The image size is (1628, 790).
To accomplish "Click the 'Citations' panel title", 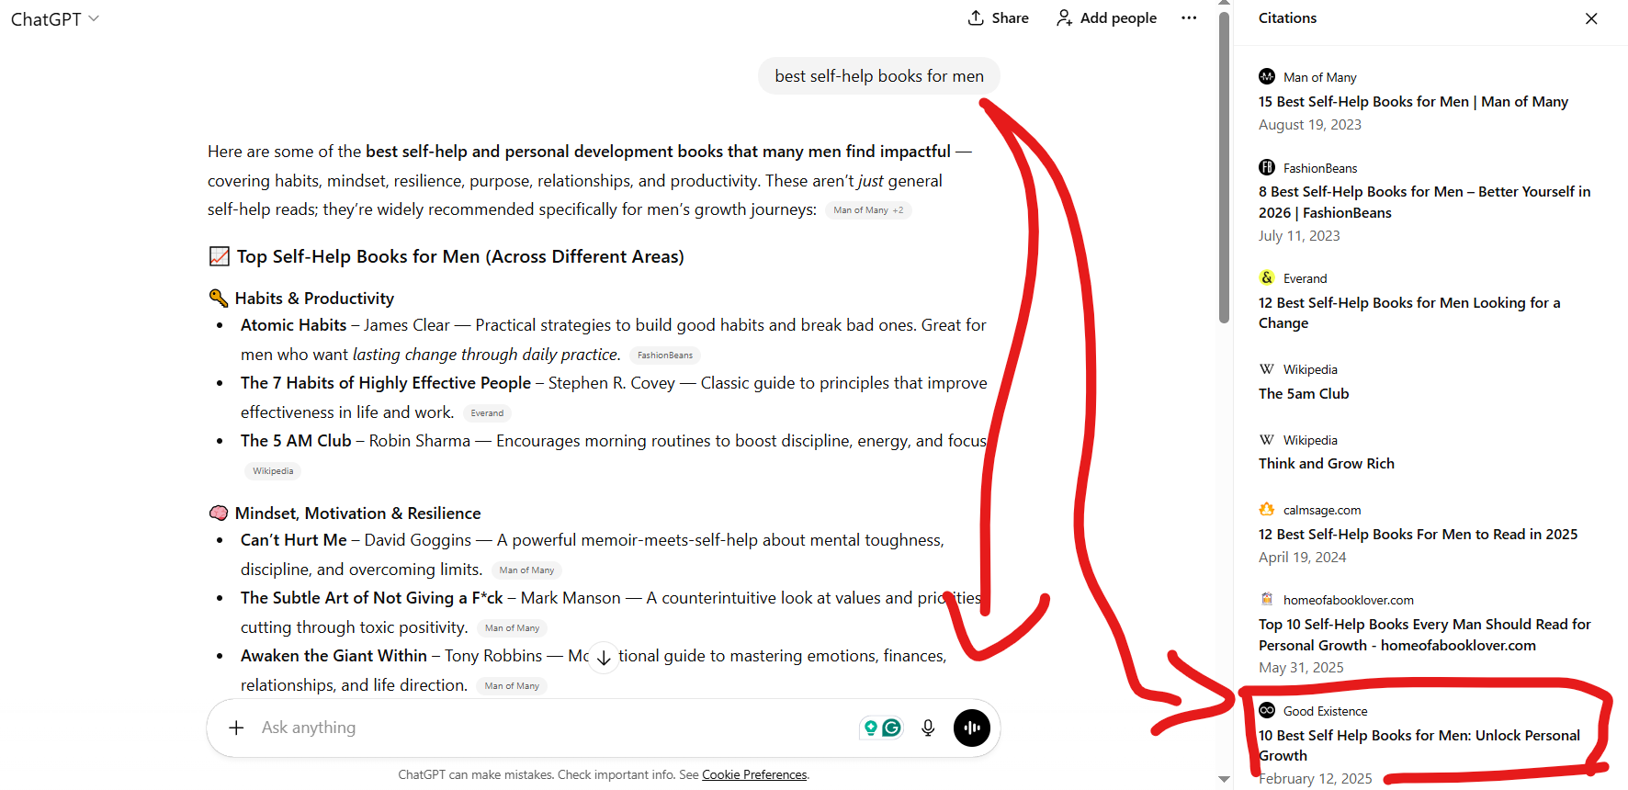I will (x=1287, y=18).
